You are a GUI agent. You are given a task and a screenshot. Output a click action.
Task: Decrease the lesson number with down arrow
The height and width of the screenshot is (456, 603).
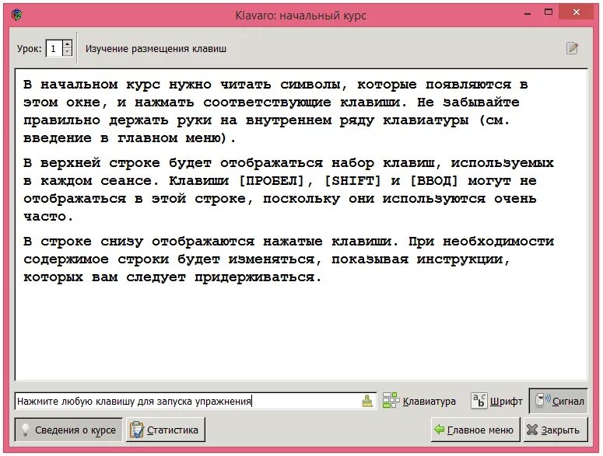pos(67,53)
